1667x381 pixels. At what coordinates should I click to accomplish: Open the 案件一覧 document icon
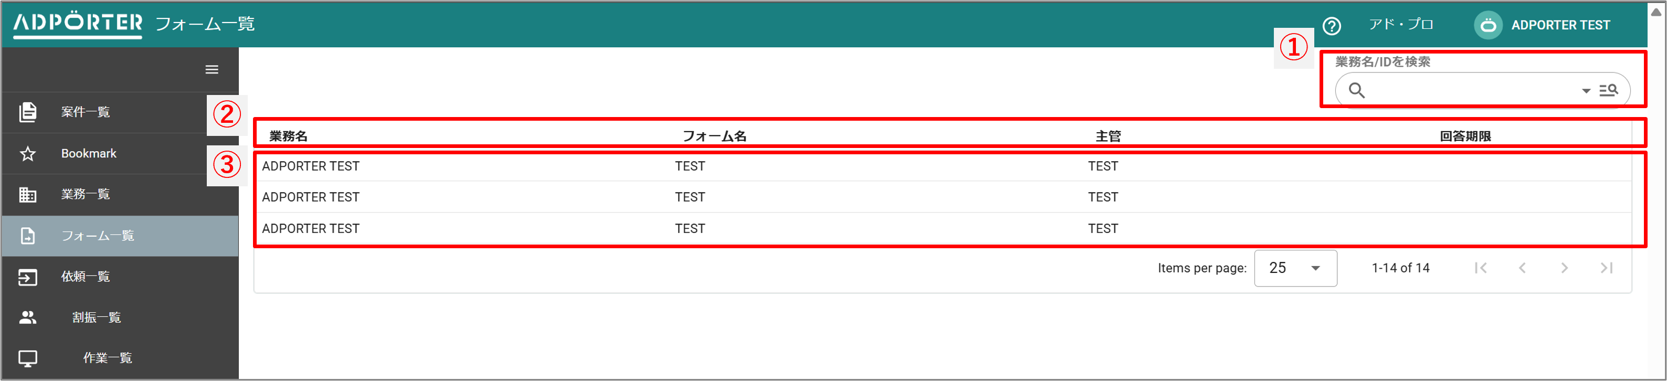click(x=28, y=112)
